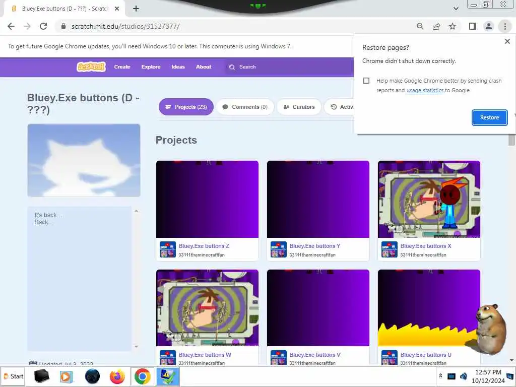Click the Bluey.Exe buttons U title link
The image size is (516, 387).
[426, 355]
